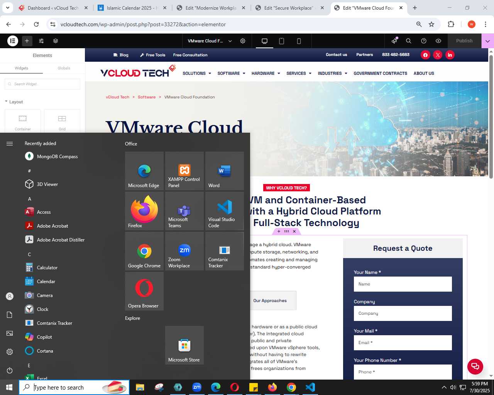Screen dimensions: 494x395
Task: Bookmark this page with star icon
Action: pos(431,24)
